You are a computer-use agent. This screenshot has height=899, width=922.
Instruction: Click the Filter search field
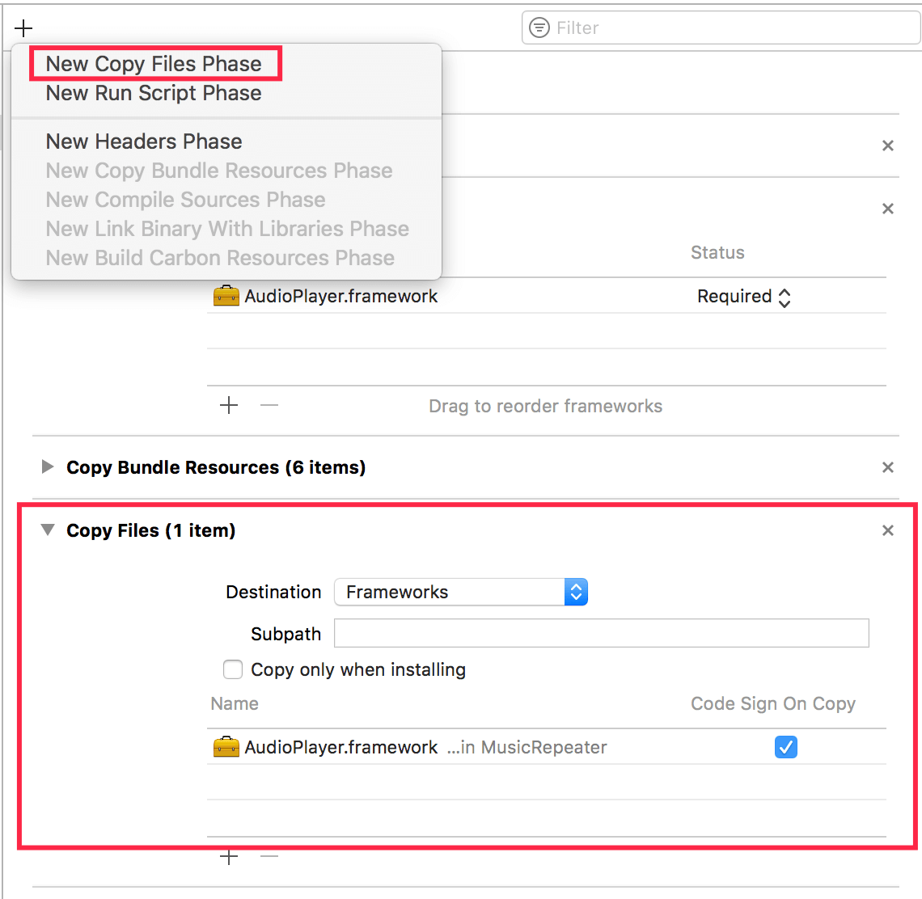[x=728, y=28]
